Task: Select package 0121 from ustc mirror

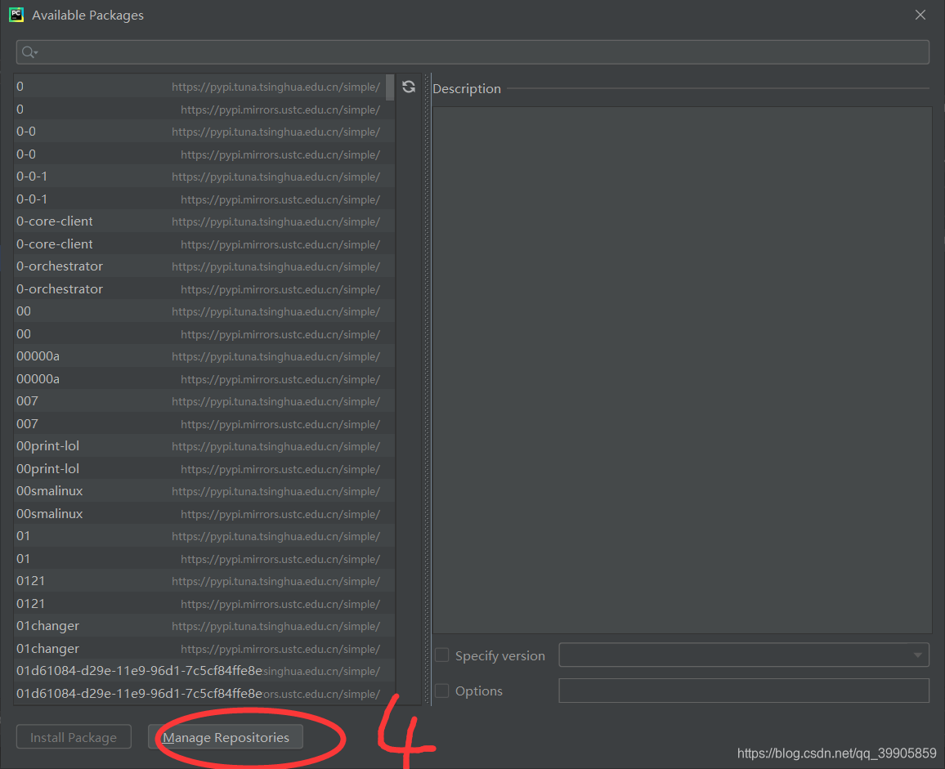Action: pyautogui.click(x=204, y=603)
